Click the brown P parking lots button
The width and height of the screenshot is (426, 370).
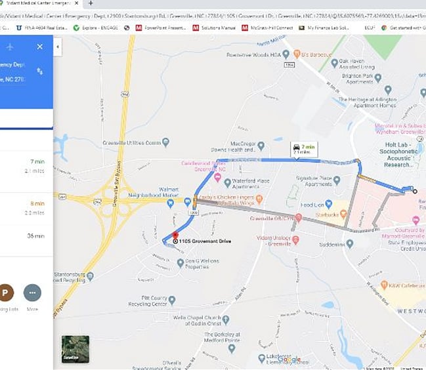pyautogui.click(x=5, y=293)
